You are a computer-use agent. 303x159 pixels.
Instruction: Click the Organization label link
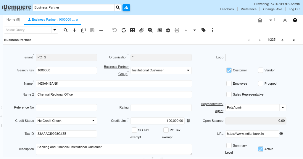(x=118, y=57)
